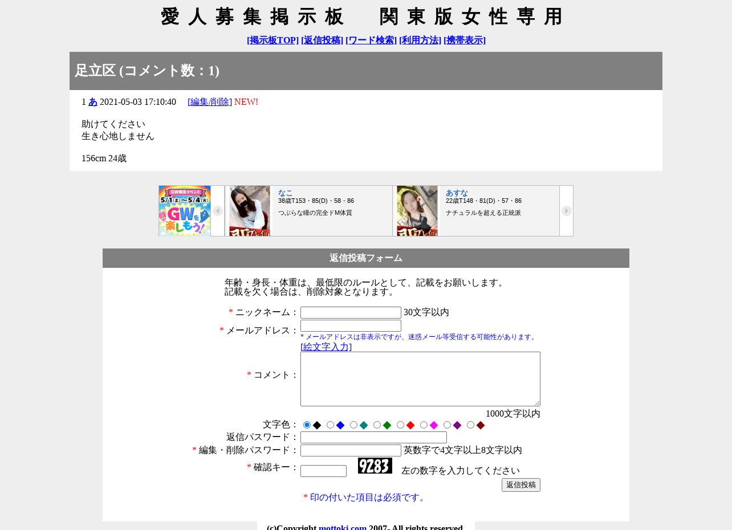Click the ad carousel right arrow
The height and width of the screenshot is (530, 732).
point(566,211)
